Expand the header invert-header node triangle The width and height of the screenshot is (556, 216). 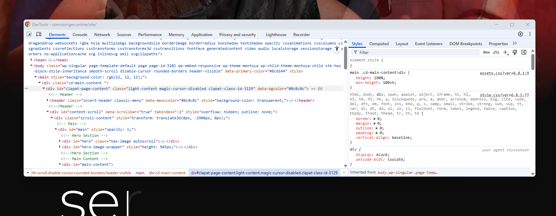[48, 100]
